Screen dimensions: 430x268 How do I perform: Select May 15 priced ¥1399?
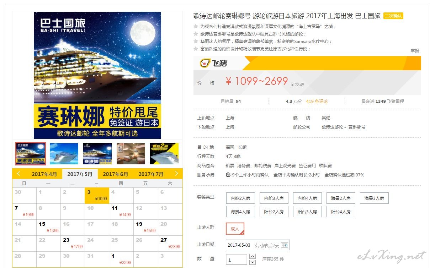point(48,228)
